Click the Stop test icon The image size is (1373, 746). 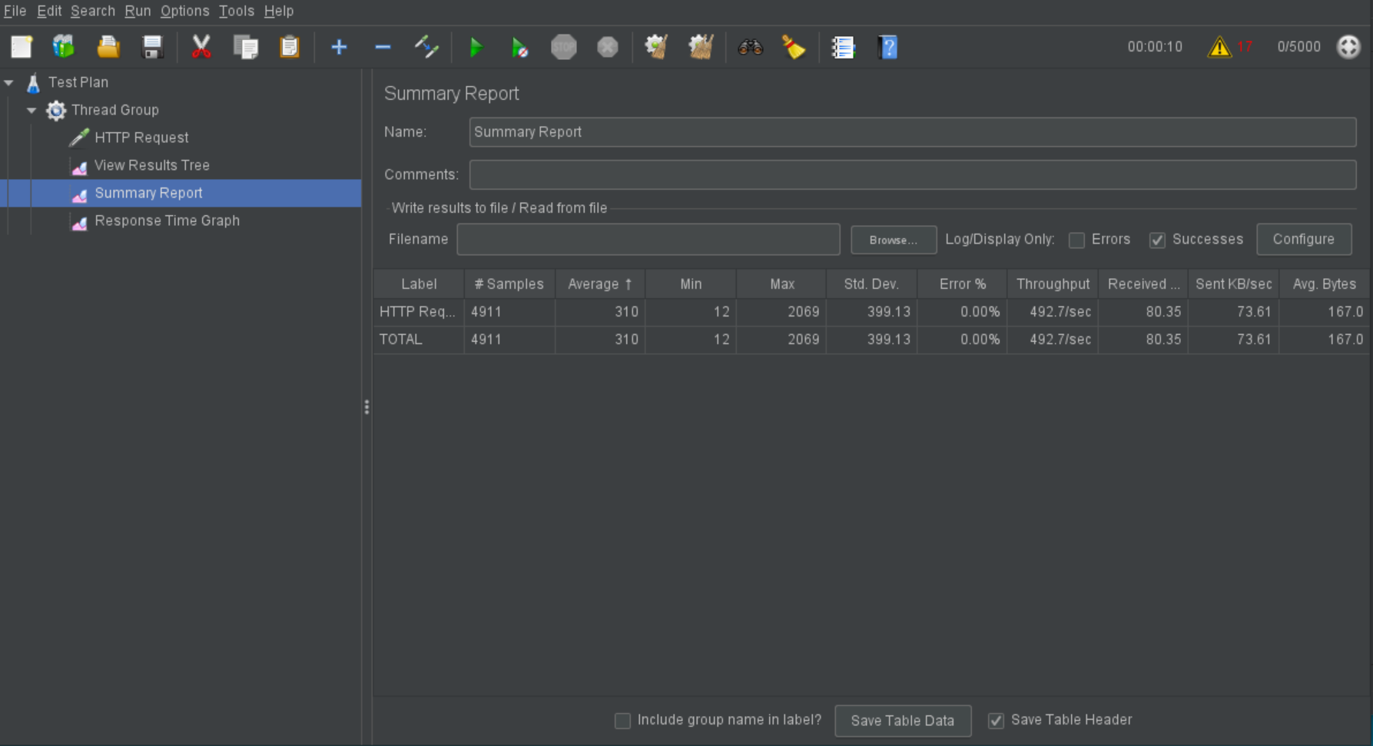[564, 47]
